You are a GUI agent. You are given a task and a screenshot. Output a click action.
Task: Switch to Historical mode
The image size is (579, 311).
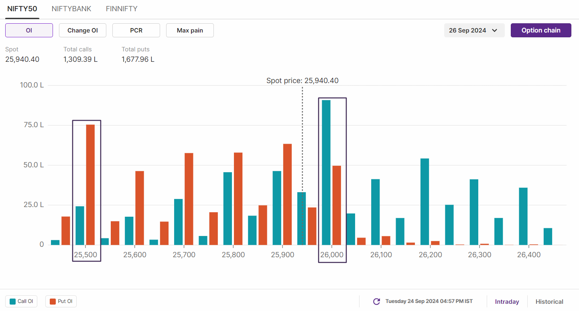pyautogui.click(x=549, y=301)
